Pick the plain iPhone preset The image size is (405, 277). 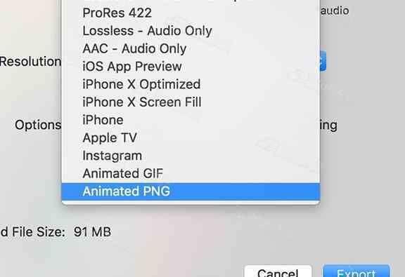(x=191, y=120)
